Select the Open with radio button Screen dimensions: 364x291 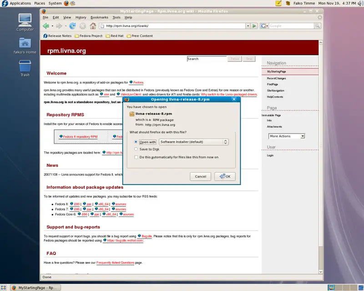(x=136, y=142)
